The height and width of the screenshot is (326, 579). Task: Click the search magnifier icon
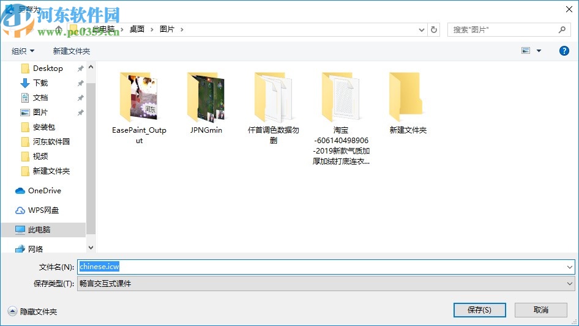click(562, 29)
